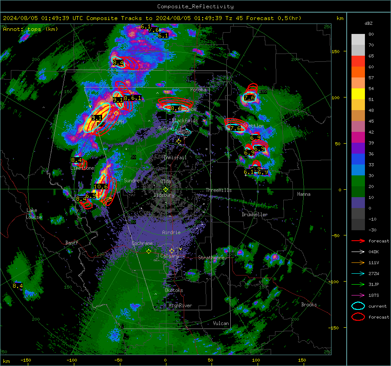Select the Ponoka town label
This screenshot has height=366, width=391.
pos(198,90)
